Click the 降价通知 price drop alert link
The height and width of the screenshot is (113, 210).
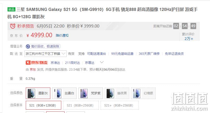tap(62, 35)
